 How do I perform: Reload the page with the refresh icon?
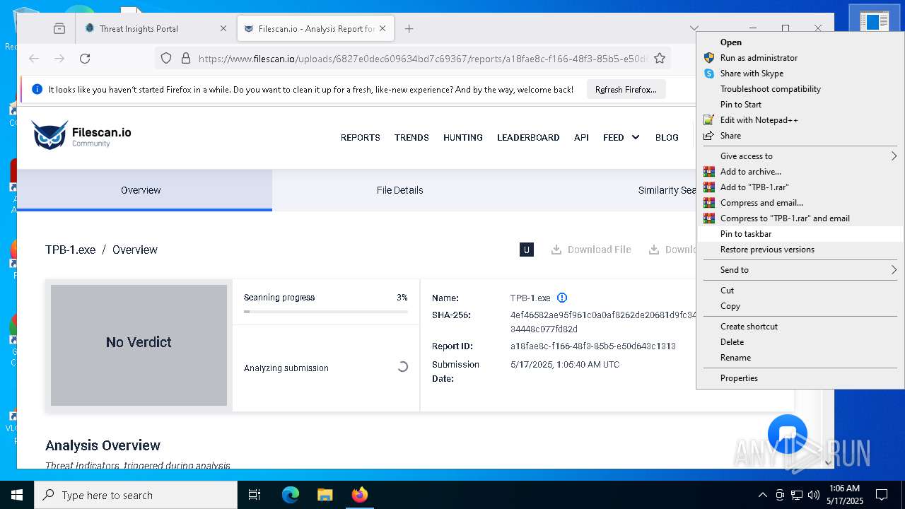pos(85,59)
